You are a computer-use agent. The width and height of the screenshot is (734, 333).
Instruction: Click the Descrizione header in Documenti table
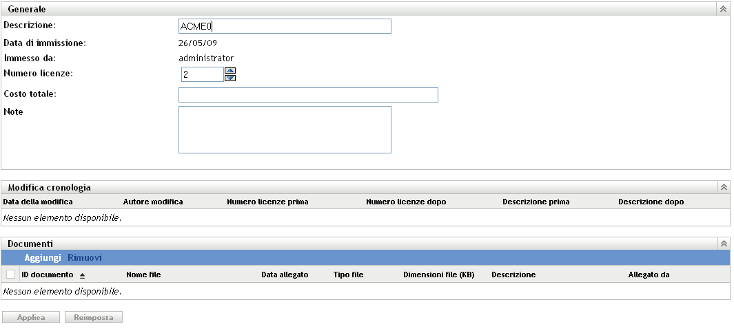513,275
